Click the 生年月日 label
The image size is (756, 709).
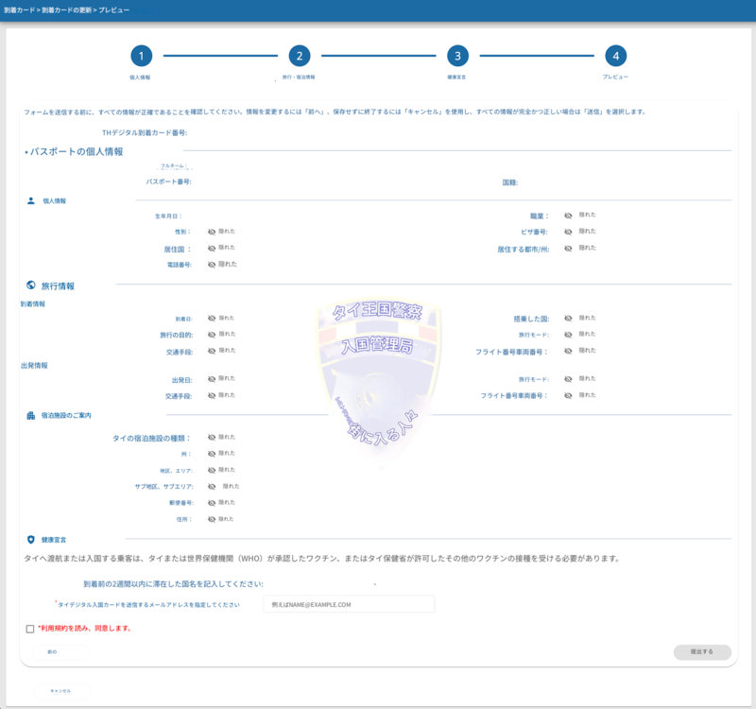point(168,216)
